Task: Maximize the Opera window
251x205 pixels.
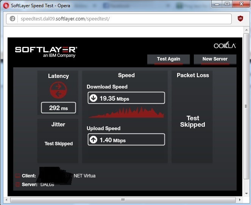Action: coord(227,4)
